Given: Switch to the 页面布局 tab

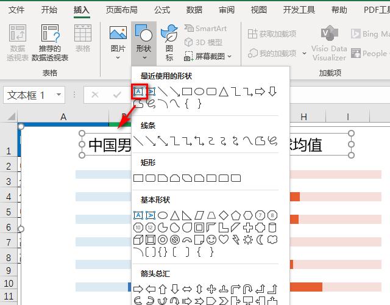Looking at the screenshot, I should pos(122,10).
